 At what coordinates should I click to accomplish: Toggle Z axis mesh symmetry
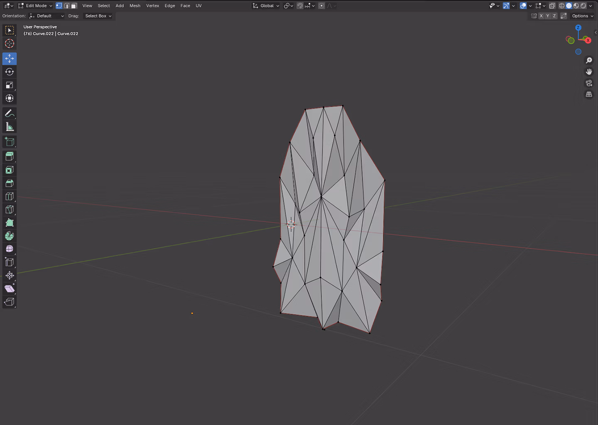pos(554,16)
